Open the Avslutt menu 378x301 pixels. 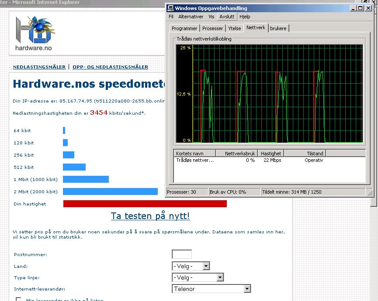[227, 17]
